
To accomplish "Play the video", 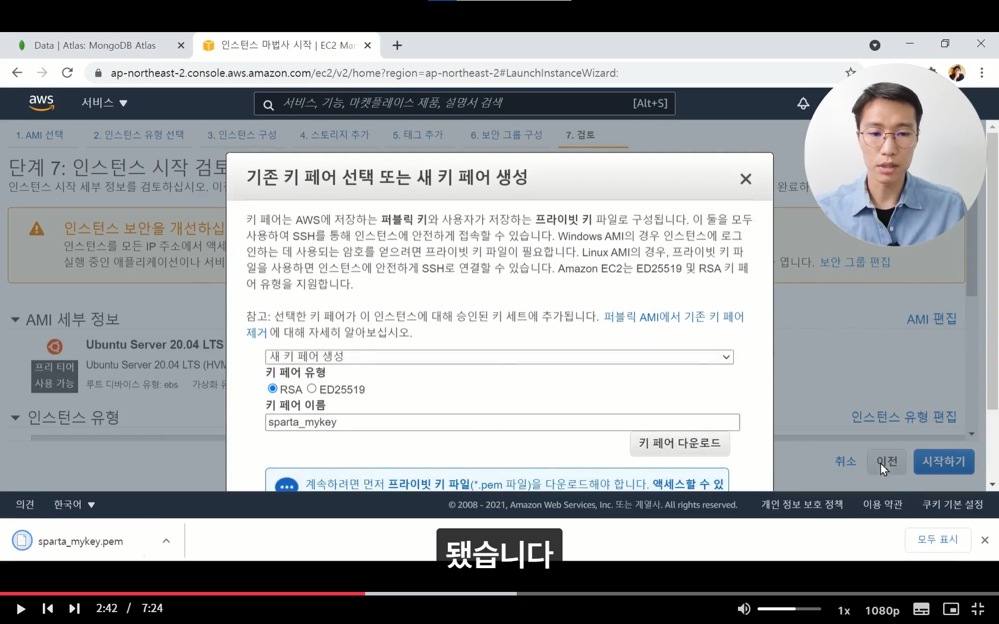I will pyautogui.click(x=20, y=609).
